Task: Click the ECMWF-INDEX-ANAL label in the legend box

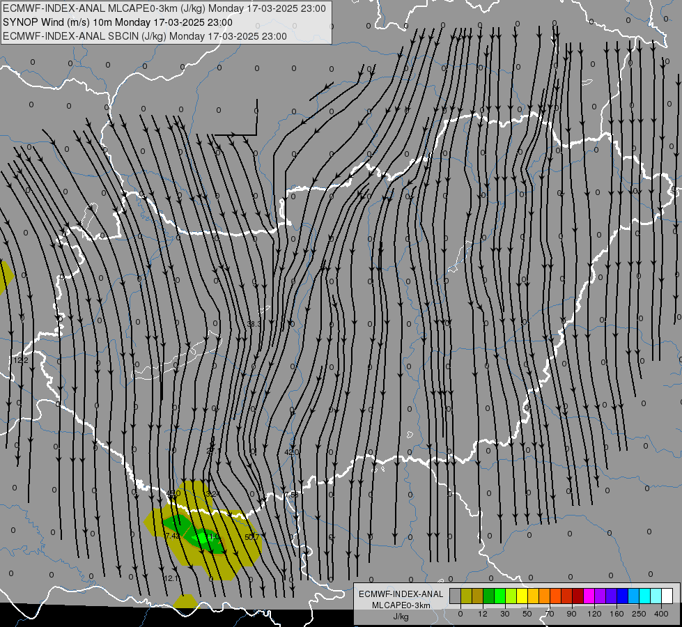Action: coord(401,594)
